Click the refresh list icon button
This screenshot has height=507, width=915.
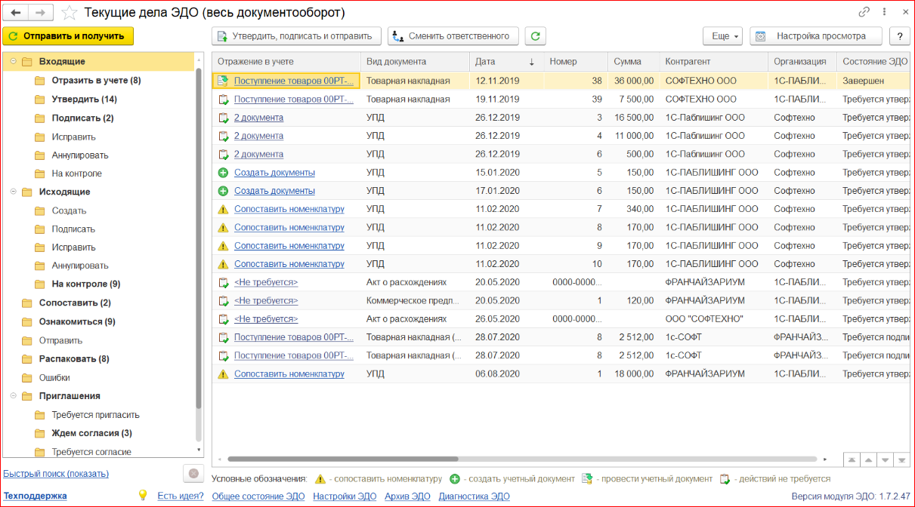(535, 36)
